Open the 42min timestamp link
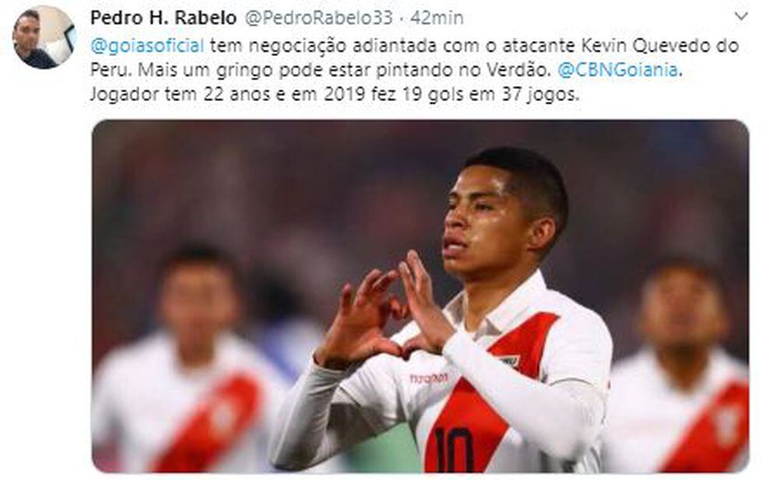Screen dimensions: 763x480 [437, 18]
